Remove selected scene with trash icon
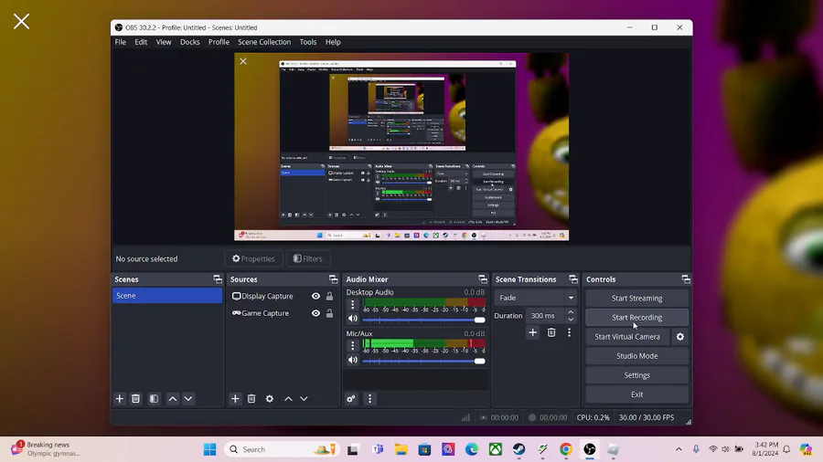The image size is (823, 462). (x=135, y=399)
